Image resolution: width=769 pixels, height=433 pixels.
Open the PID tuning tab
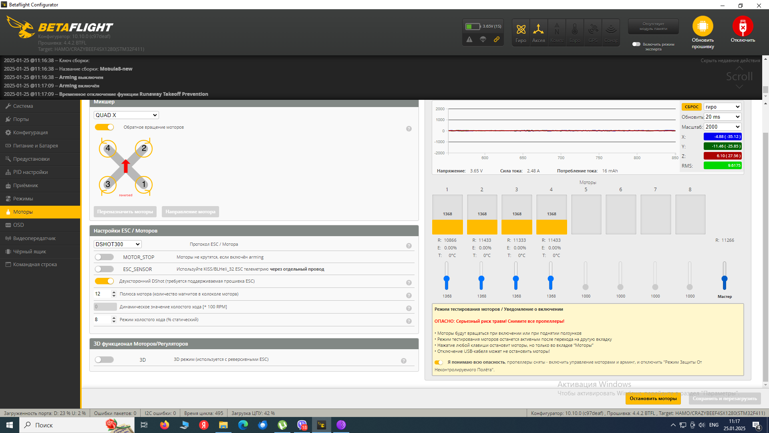click(x=40, y=172)
